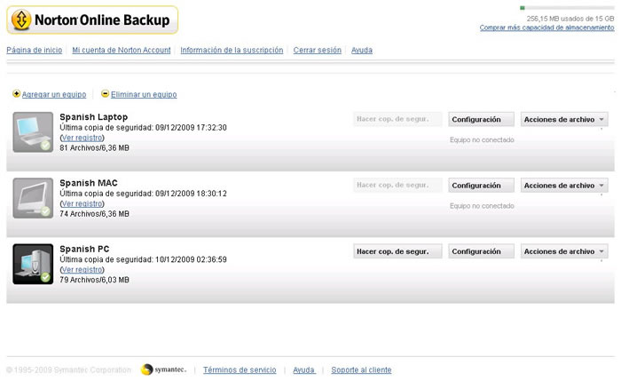Click 81 Archivos/6,36 MB text
Image resolution: width=621 pixels, height=381 pixels.
tap(94, 148)
